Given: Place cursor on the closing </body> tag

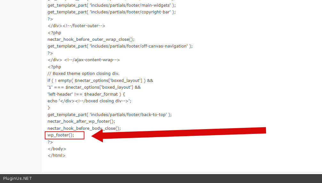Looking at the screenshot, I should tap(57, 149).
